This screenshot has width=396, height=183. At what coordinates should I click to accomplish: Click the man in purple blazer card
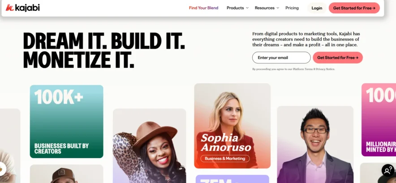coord(315,145)
